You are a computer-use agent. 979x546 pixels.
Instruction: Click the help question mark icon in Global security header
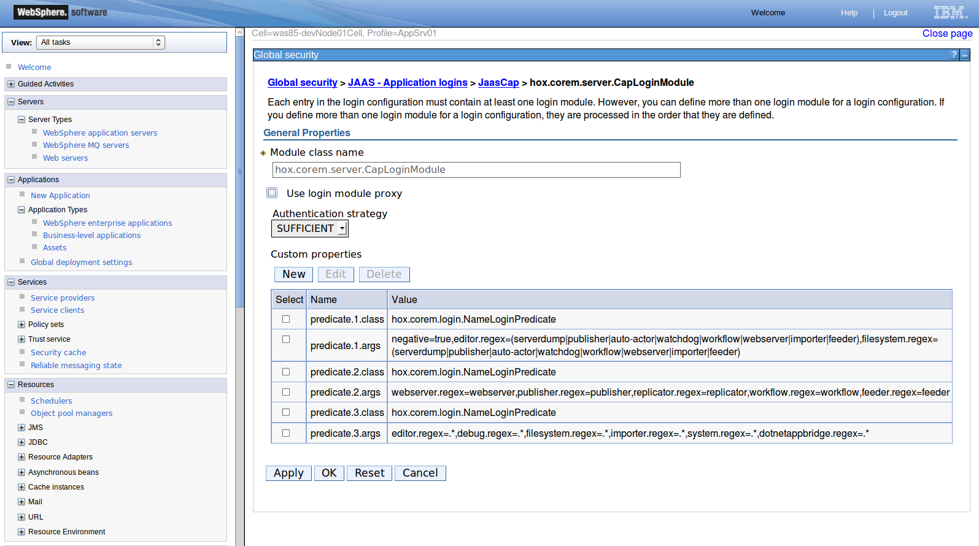click(x=954, y=55)
